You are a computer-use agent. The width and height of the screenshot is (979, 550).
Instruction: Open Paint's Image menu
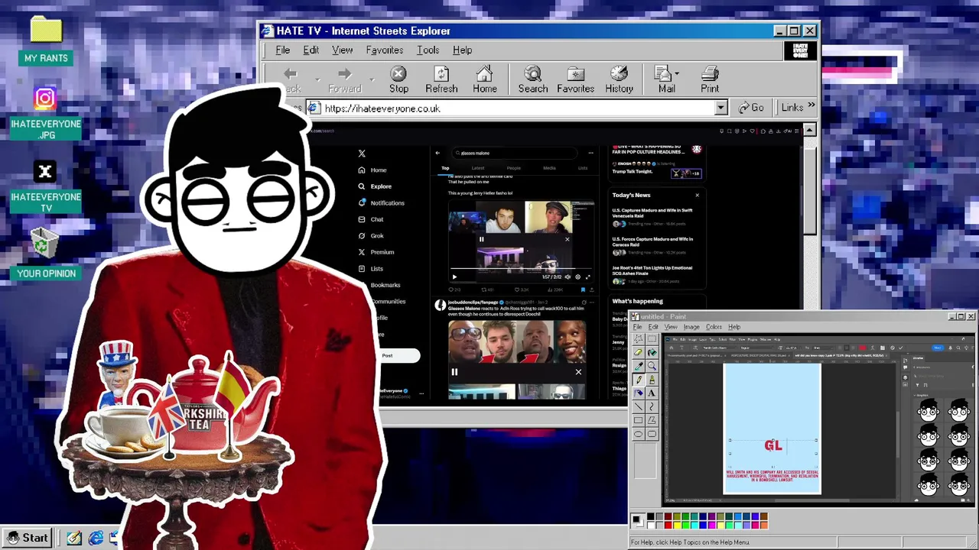(691, 327)
